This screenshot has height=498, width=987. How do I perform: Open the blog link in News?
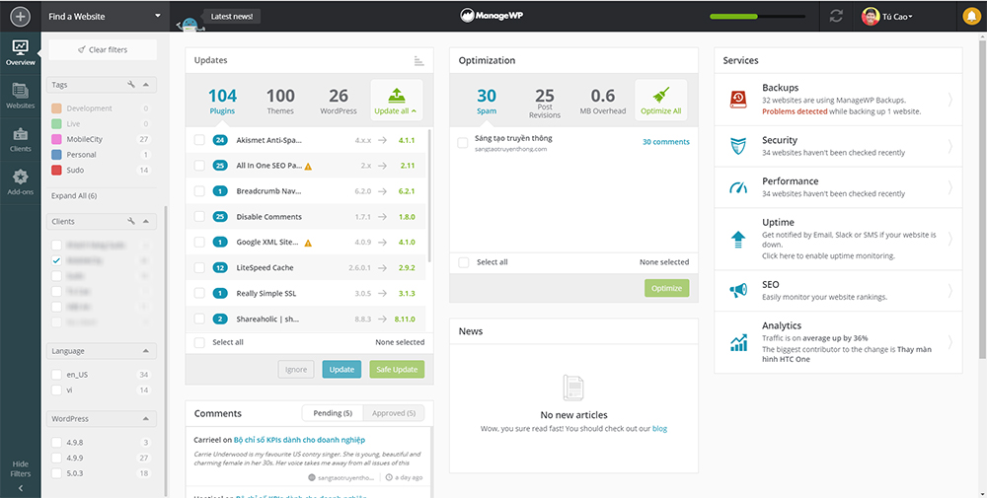659,429
